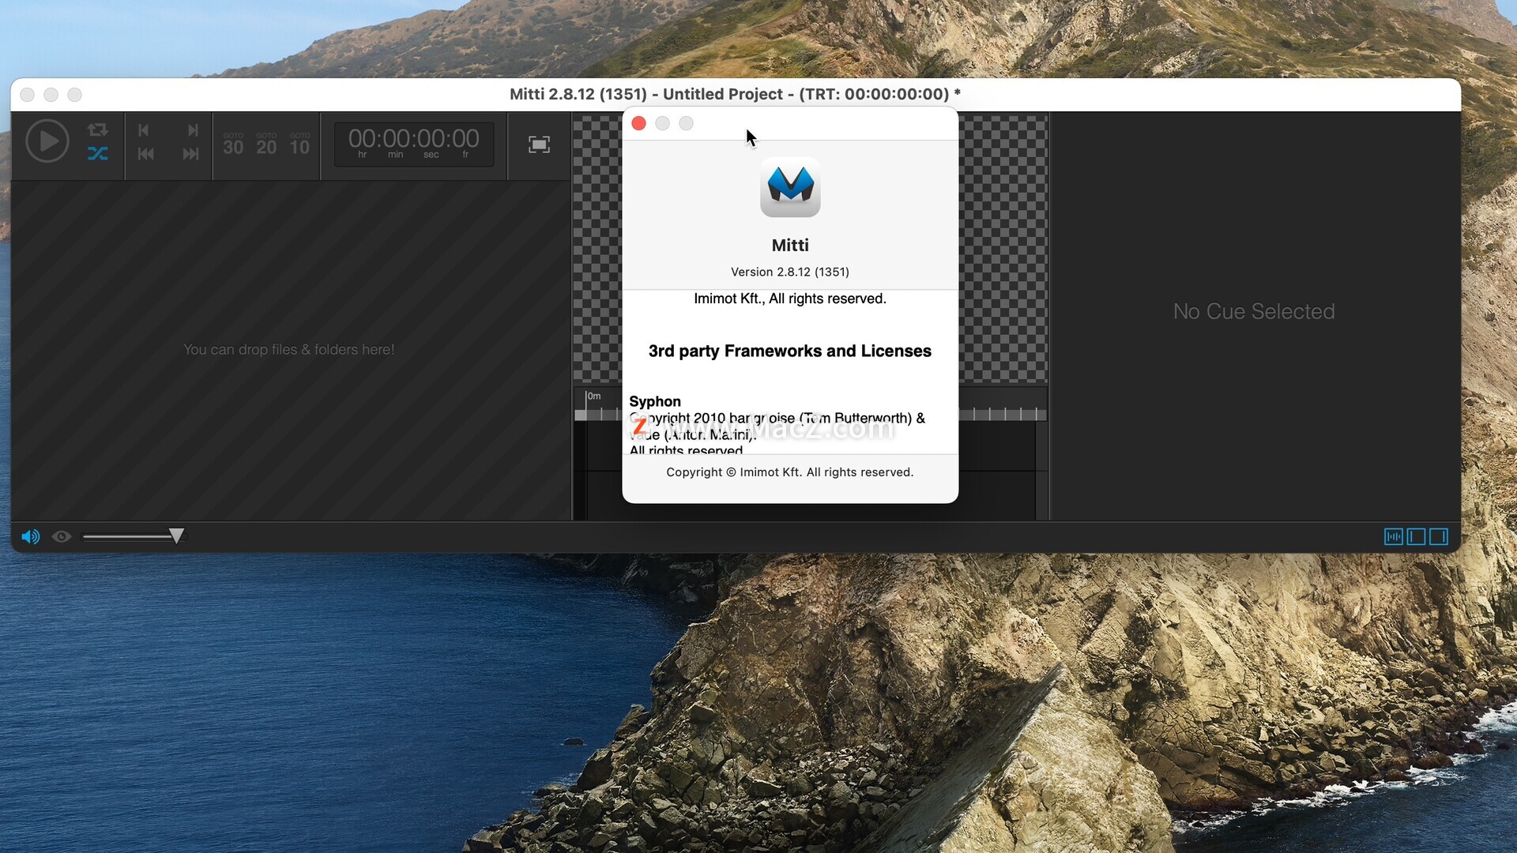Click the GOTO 20 button
This screenshot has width=1517, height=853.
pyautogui.click(x=266, y=144)
